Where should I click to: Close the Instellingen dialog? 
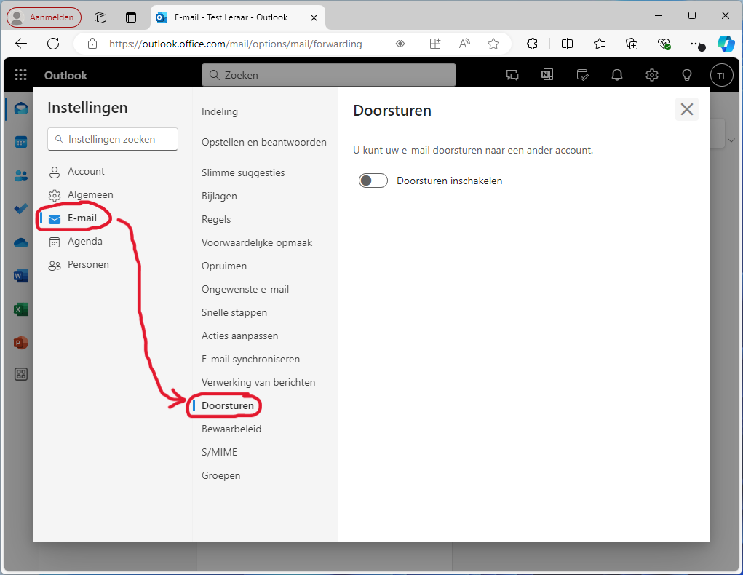pyautogui.click(x=686, y=109)
